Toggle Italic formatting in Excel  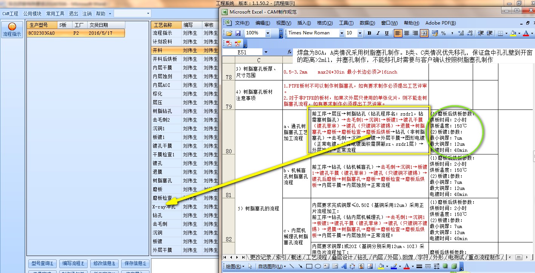pyautogui.click(x=378, y=33)
